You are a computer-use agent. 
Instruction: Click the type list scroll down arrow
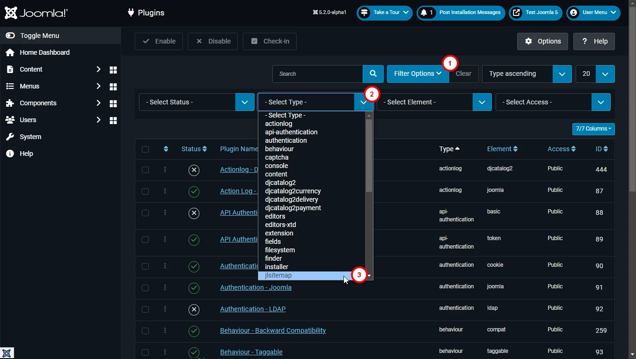coord(369,276)
